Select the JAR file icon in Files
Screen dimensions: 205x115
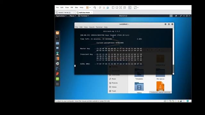tap(160, 86)
